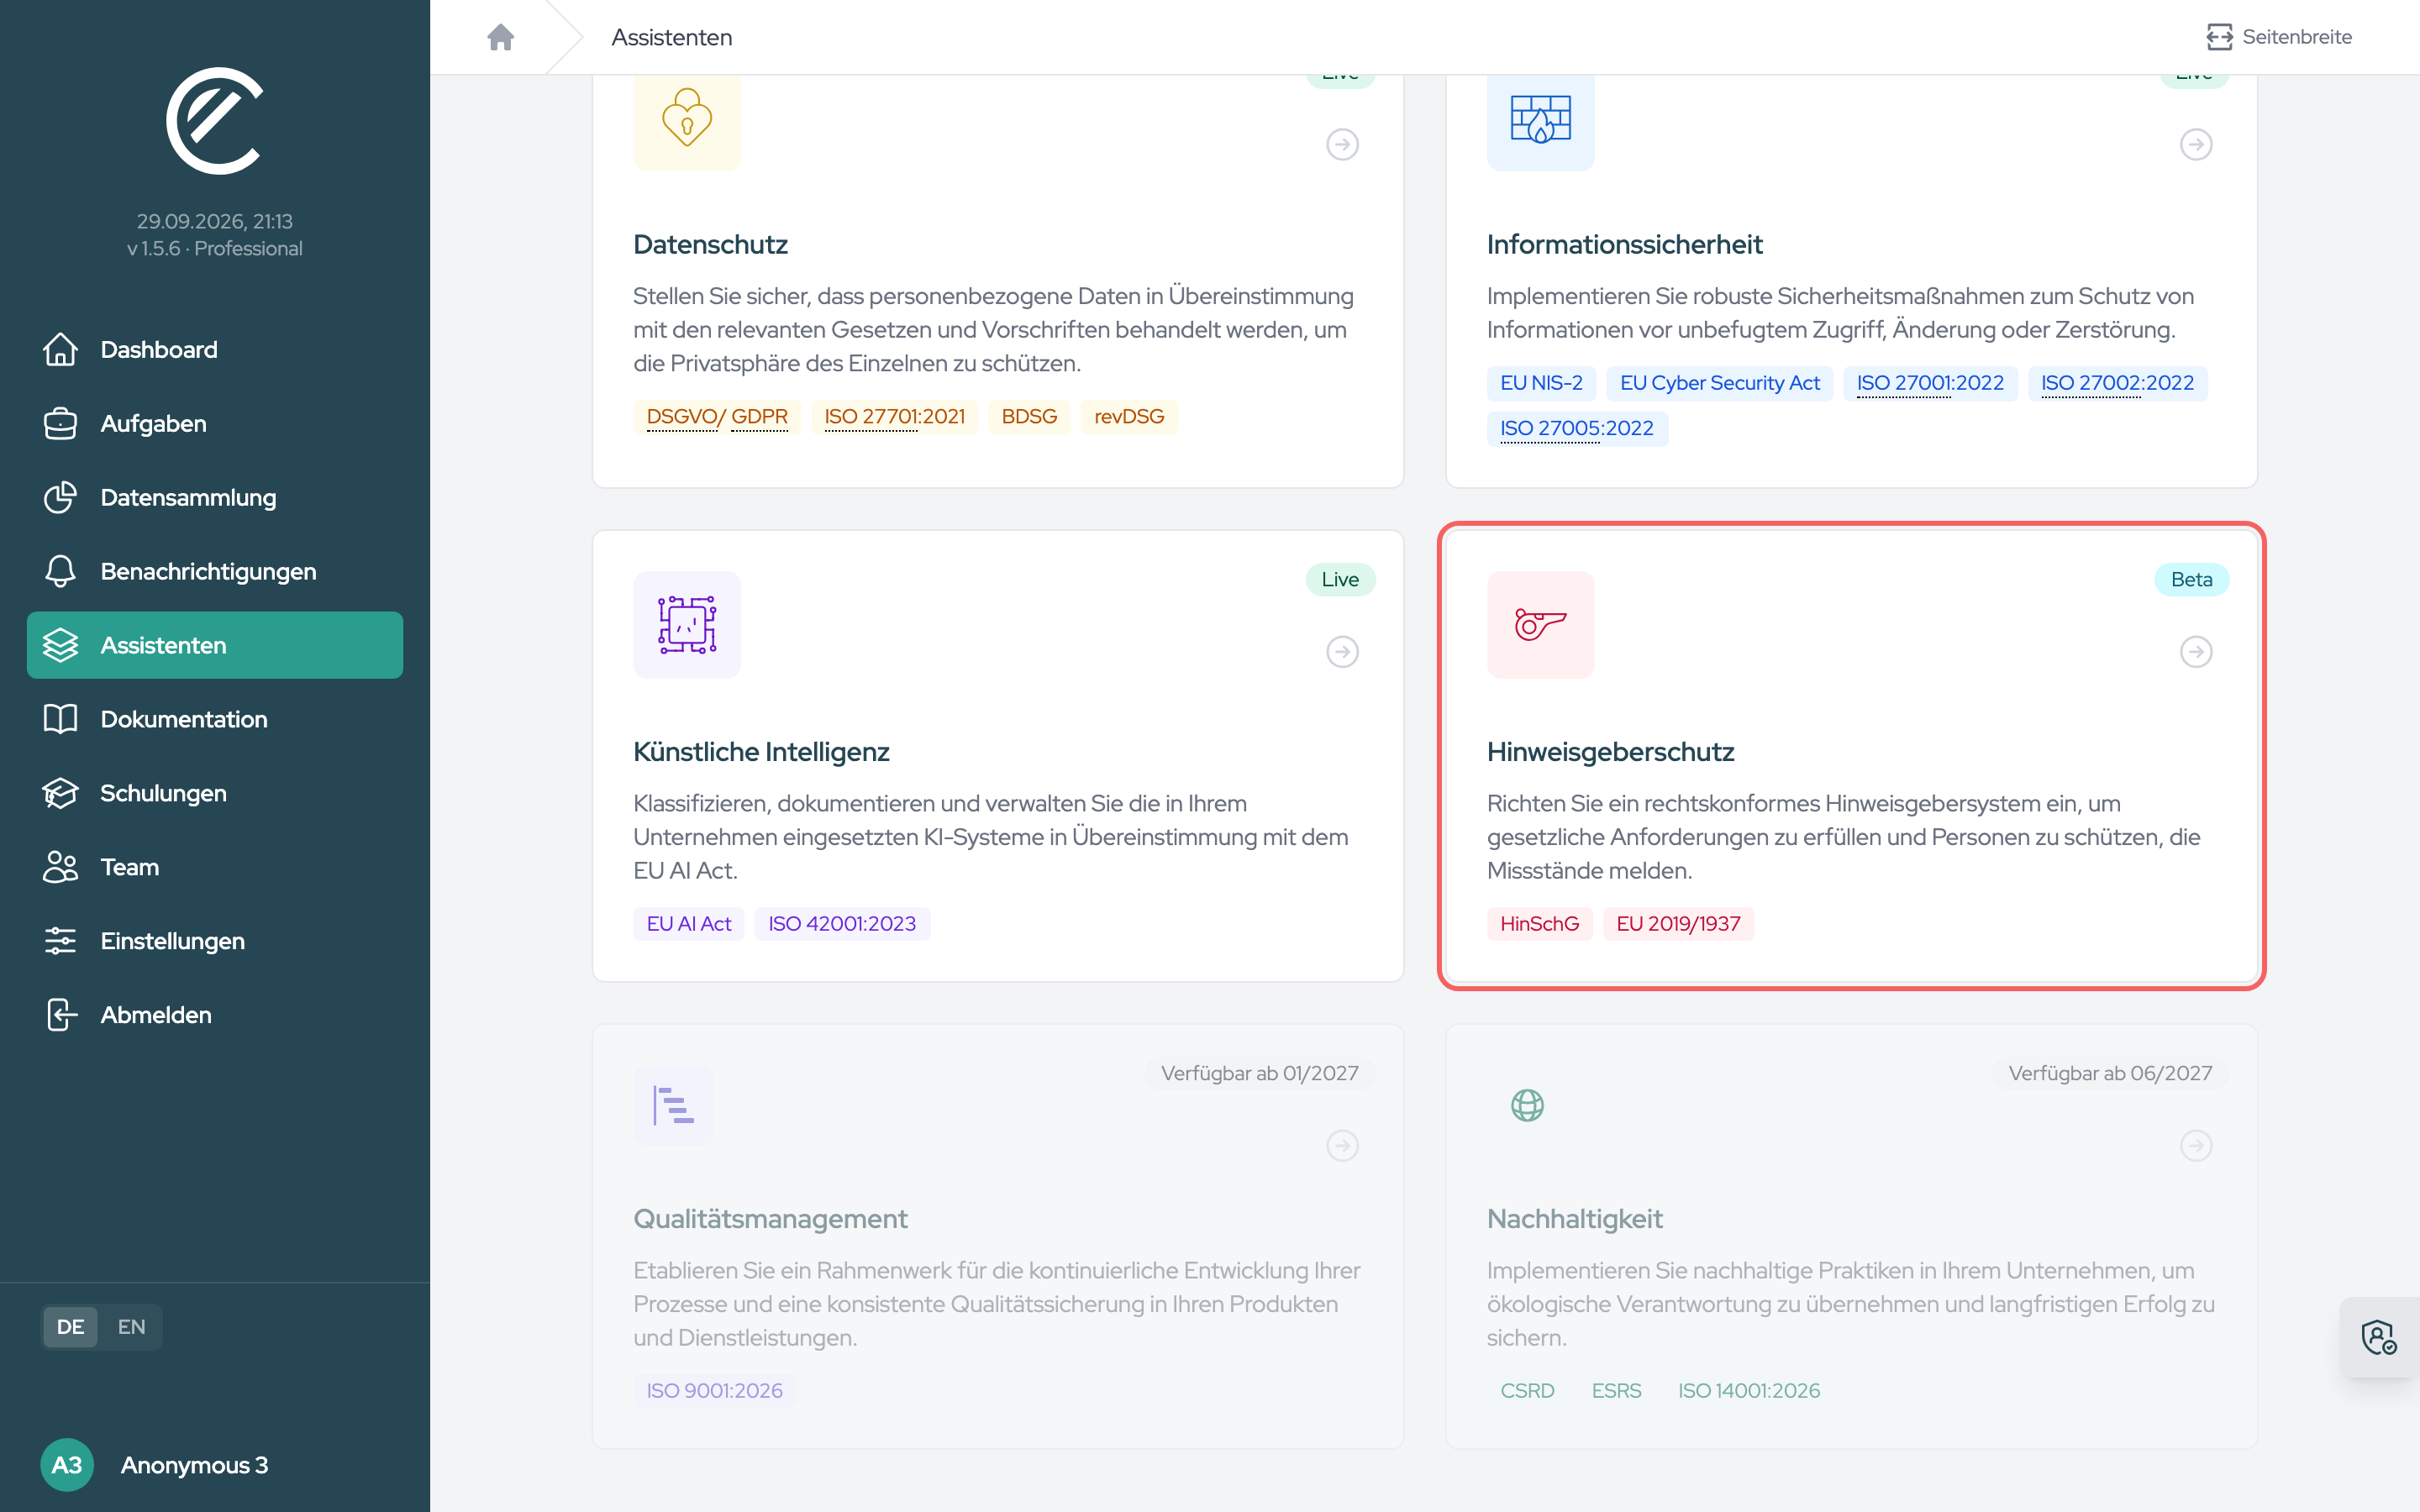Open Künstliche Intelligenz via its arrow icon
Image resolution: width=2420 pixels, height=1512 pixels.
pyautogui.click(x=1342, y=652)
